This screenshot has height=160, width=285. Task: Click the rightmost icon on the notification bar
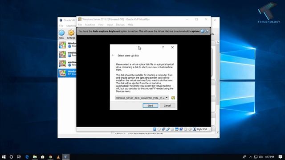click(x=207, y=31)
